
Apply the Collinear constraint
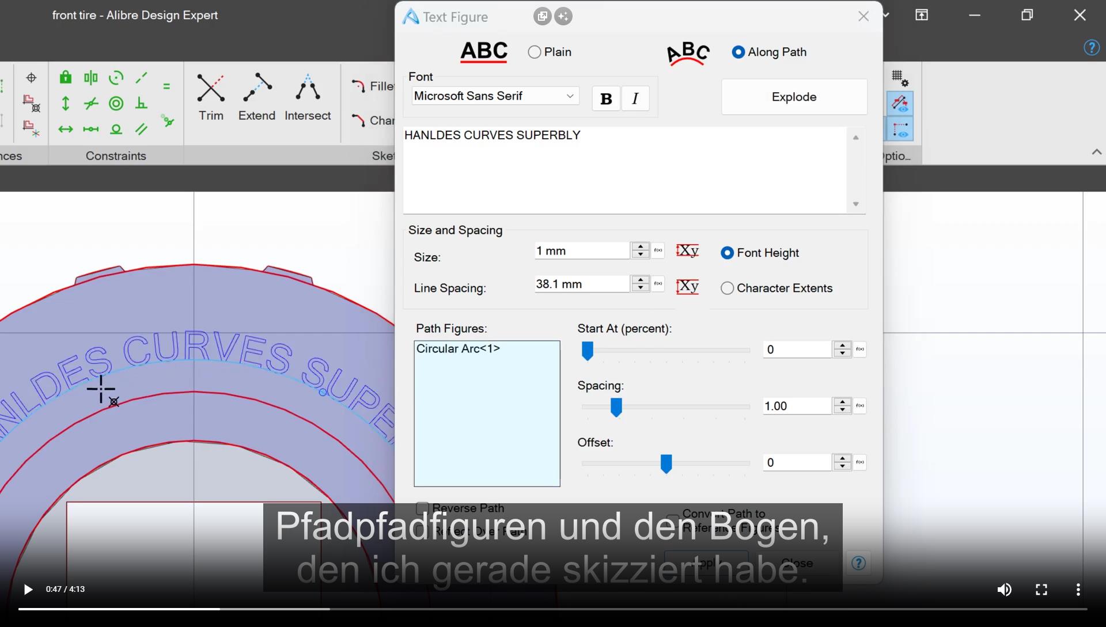click(142, 77)
